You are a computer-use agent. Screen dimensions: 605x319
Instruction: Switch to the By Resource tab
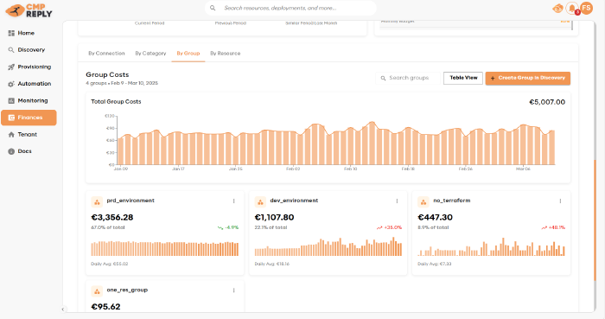coord(226,54)
